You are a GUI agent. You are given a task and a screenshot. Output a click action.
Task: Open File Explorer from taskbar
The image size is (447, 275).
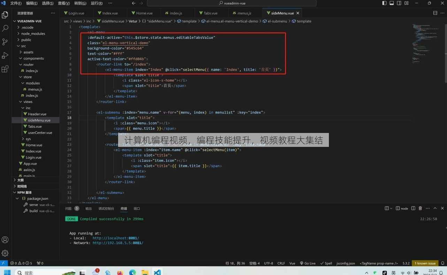pos(145,272)
